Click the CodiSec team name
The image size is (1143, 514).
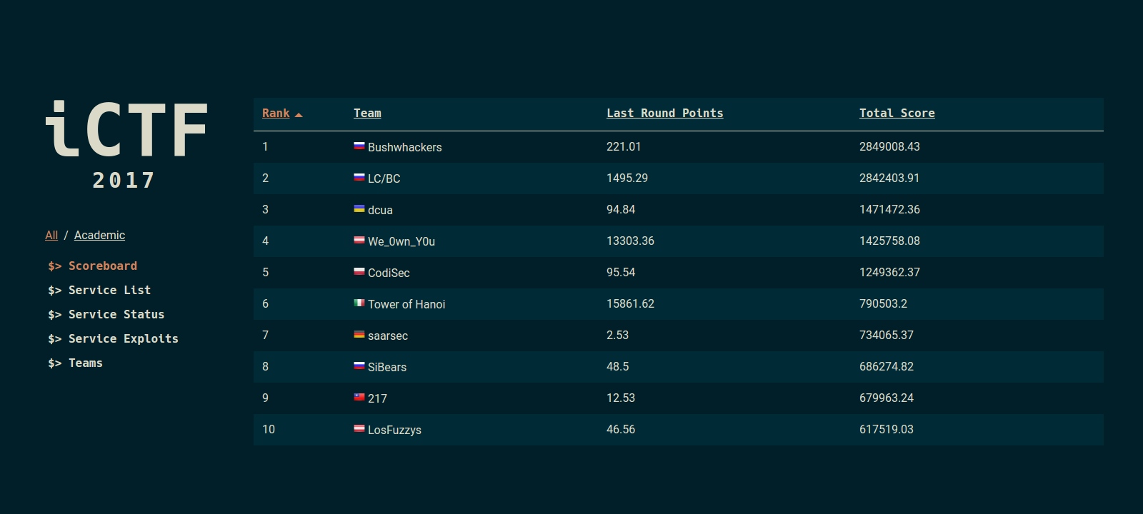[x=389, y=273]
